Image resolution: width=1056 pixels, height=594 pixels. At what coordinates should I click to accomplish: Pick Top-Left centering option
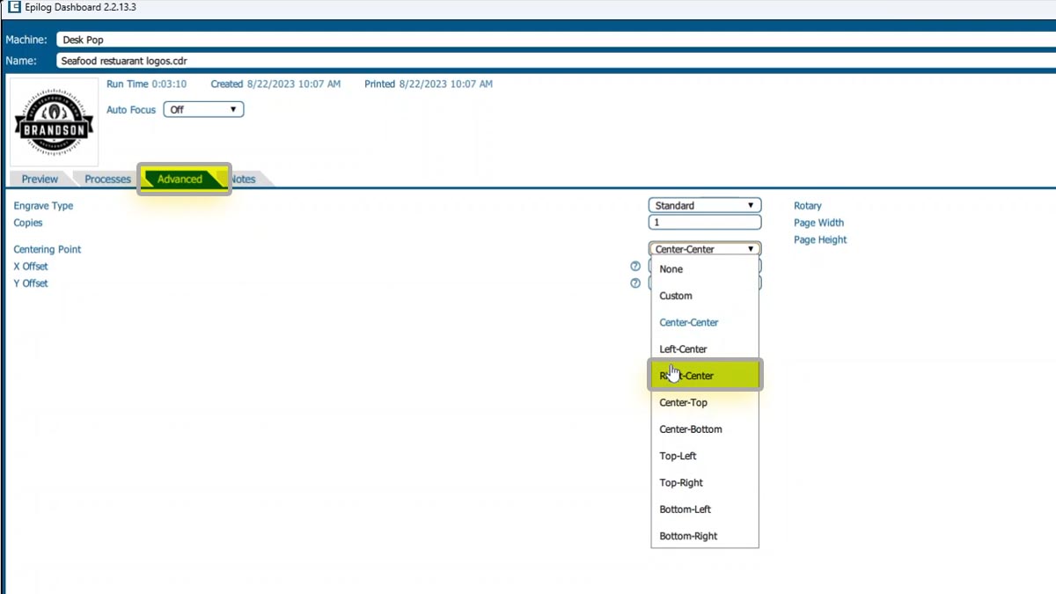coord(678,456)
